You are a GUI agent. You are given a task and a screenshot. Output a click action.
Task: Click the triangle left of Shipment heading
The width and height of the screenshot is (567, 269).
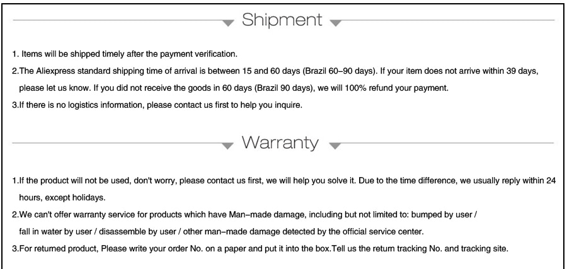click(x=228, y=23)
